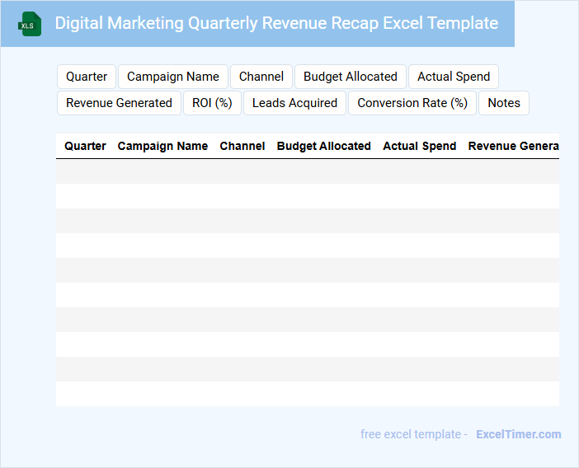Click the Revenue Generated column header
The image size is (579, 468).
coord(513,146)
